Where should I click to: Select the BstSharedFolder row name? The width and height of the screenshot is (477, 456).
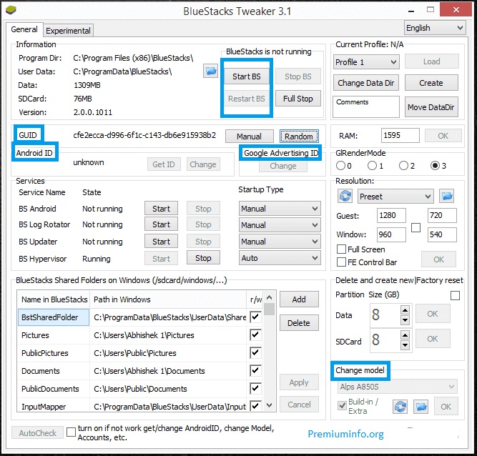[54, 317]
